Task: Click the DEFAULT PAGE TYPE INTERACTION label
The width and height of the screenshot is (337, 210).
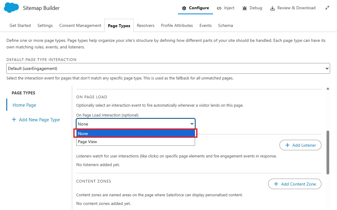Action: [41, 60]
